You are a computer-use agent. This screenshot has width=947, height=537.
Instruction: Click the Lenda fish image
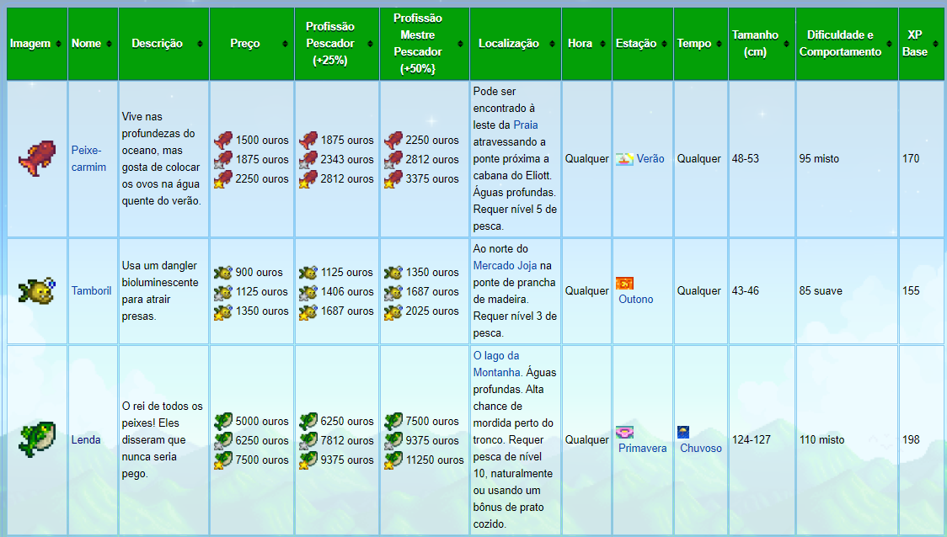click(37, 439)
